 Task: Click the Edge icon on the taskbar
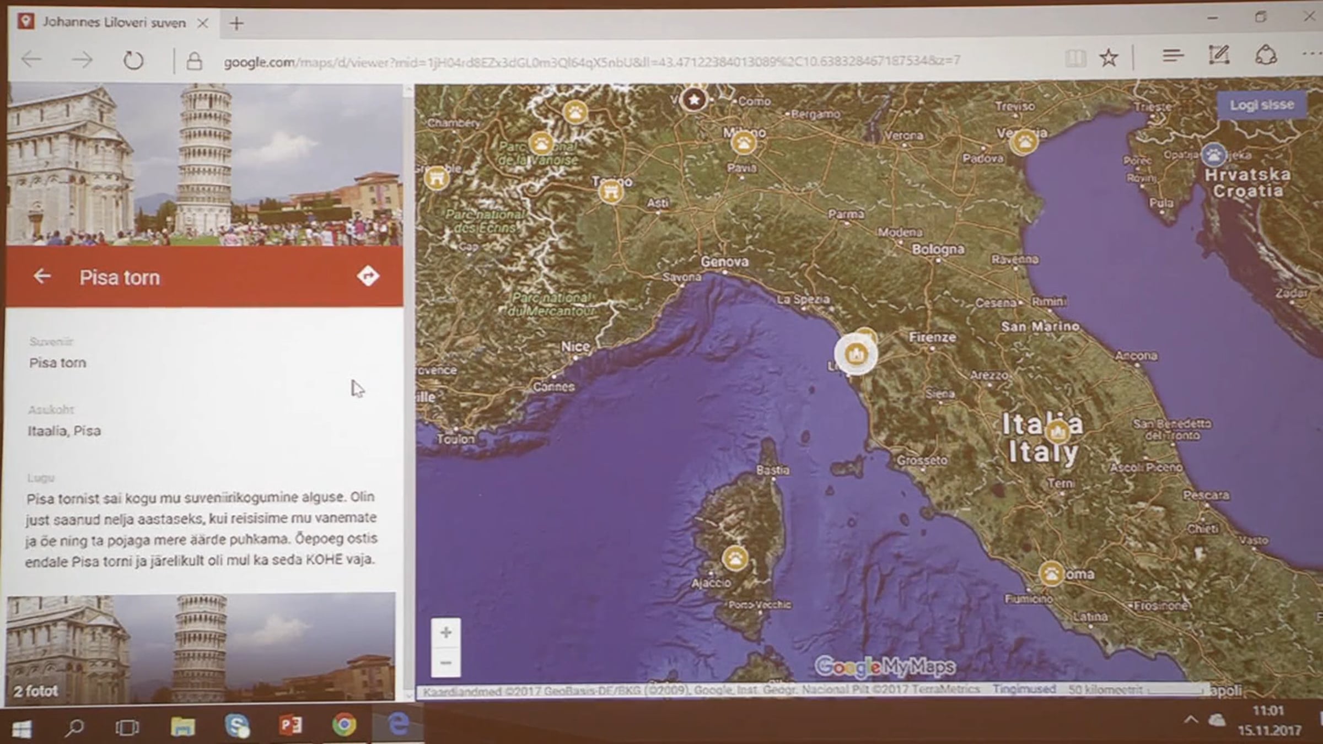click(398, 724)
